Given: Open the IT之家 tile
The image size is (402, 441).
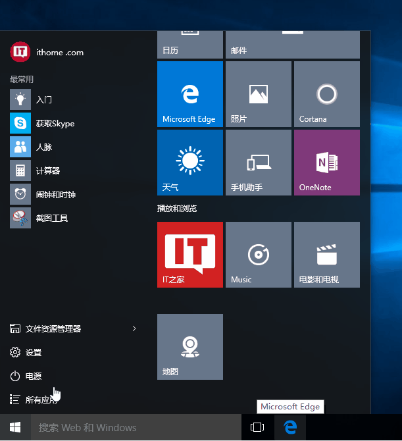Looking at the screenshot, I should pos(190,254).
